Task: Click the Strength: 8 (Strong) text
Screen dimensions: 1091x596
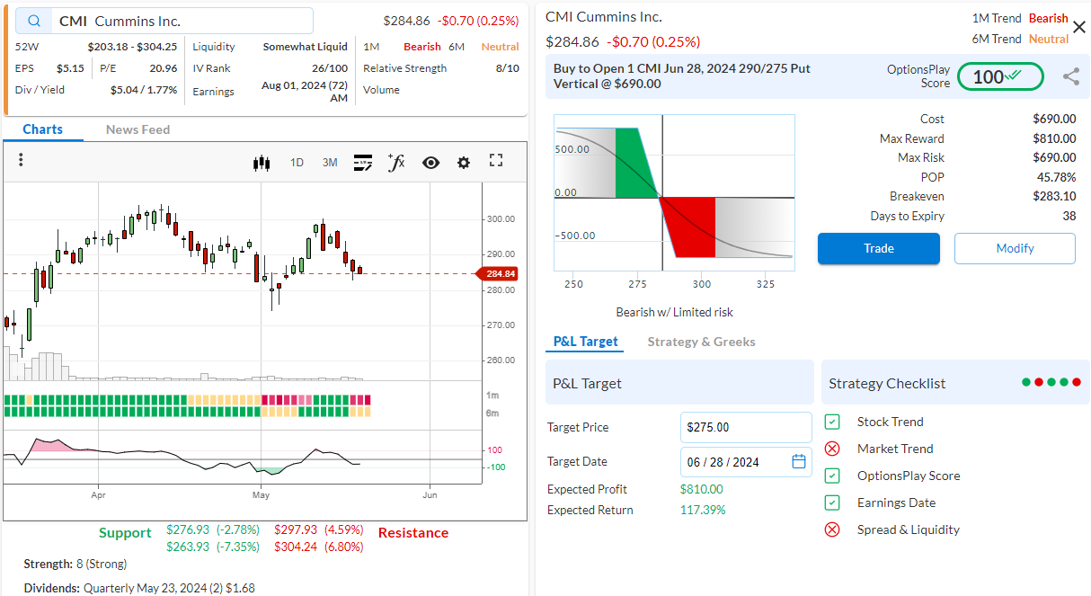Action: 75,564
